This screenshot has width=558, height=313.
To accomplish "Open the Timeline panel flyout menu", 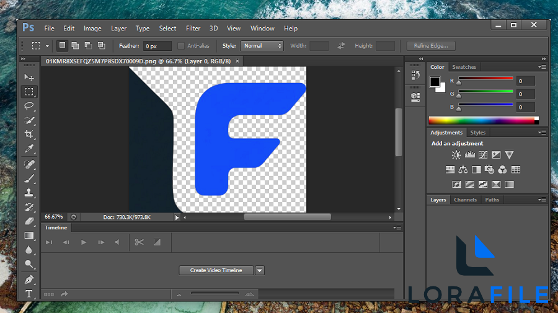I will [397, 227].
